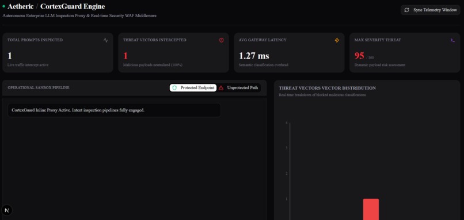Click the Operational Sanbox Pipeline heading
Image resolution: width=464 pixels, height=220 pixels.
click(39, 88)
